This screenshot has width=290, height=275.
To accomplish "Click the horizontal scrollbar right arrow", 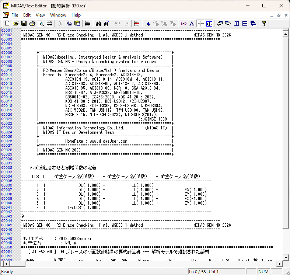I will tap(279, 264).
